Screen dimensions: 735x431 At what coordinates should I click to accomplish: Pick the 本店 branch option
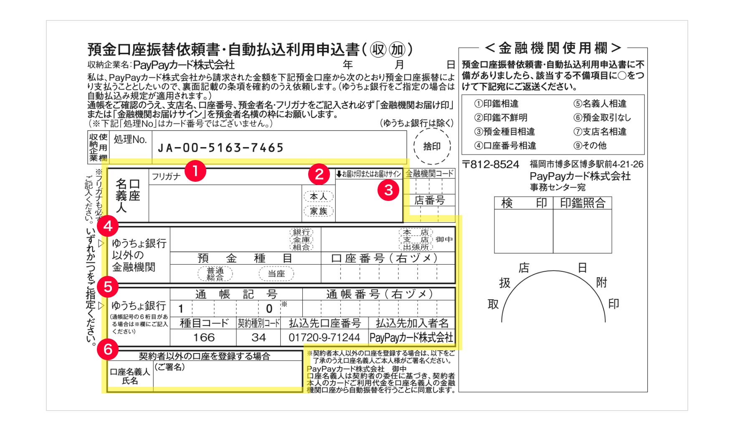(416, 232)
